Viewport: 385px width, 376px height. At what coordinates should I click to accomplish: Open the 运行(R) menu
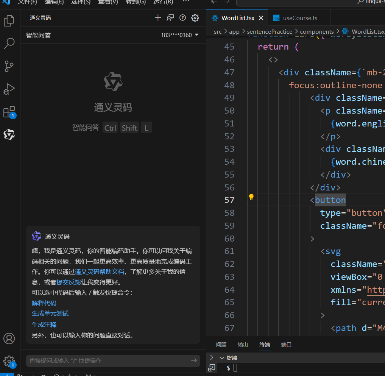(163, 2)
